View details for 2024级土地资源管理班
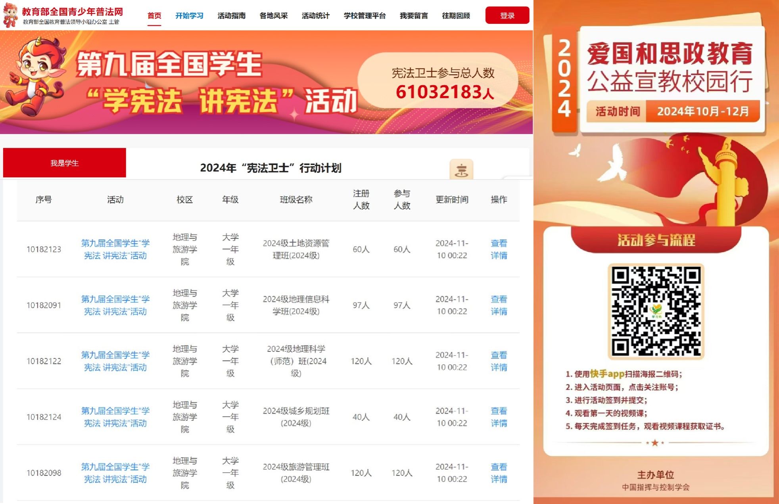This screenshot has width=779, height=504. click(499, 249)
